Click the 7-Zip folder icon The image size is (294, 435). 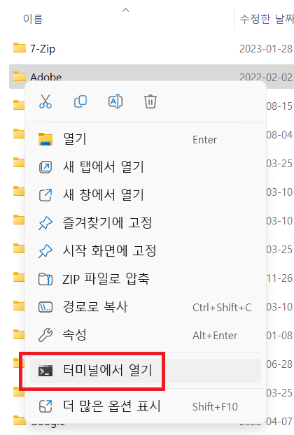[20, 48]
